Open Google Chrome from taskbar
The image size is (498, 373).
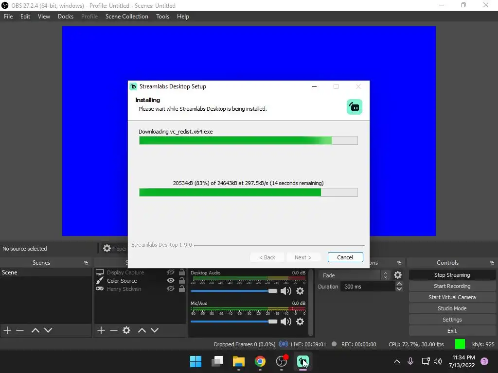coord(260,361)
